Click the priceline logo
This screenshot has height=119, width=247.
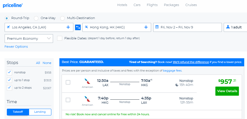tap(13, 5)
